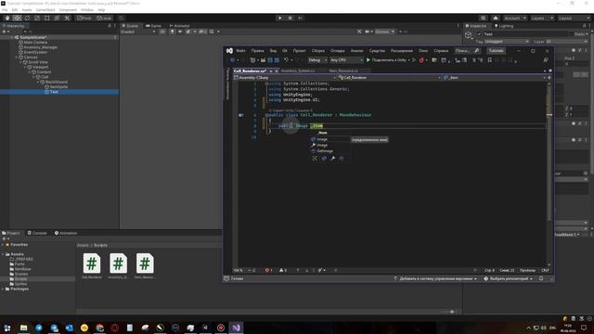Select the Rotate tool in Unity toolbar
This screenshot has width=594, height=334.
(x=27, y=19)
